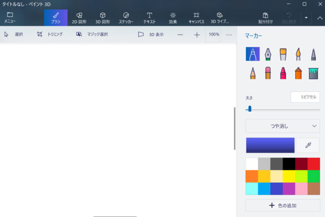Zoom in with the plus button

point(197,35)
